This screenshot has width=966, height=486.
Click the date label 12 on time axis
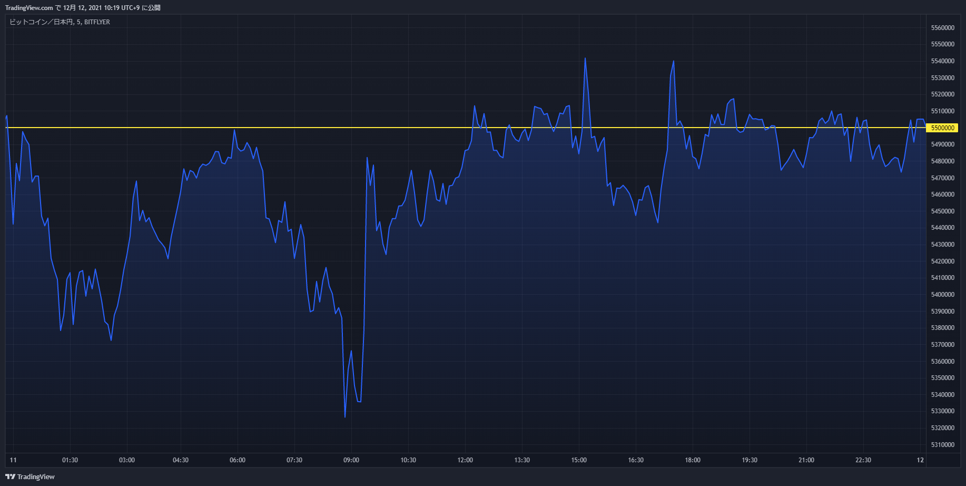click(920, 460)
